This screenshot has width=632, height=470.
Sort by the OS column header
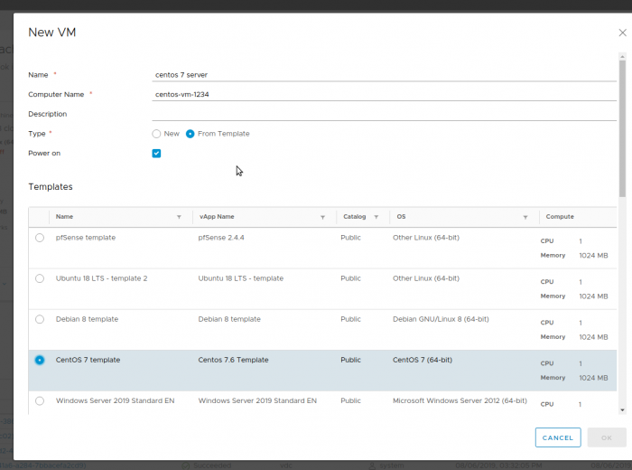[x=401, y=217]
